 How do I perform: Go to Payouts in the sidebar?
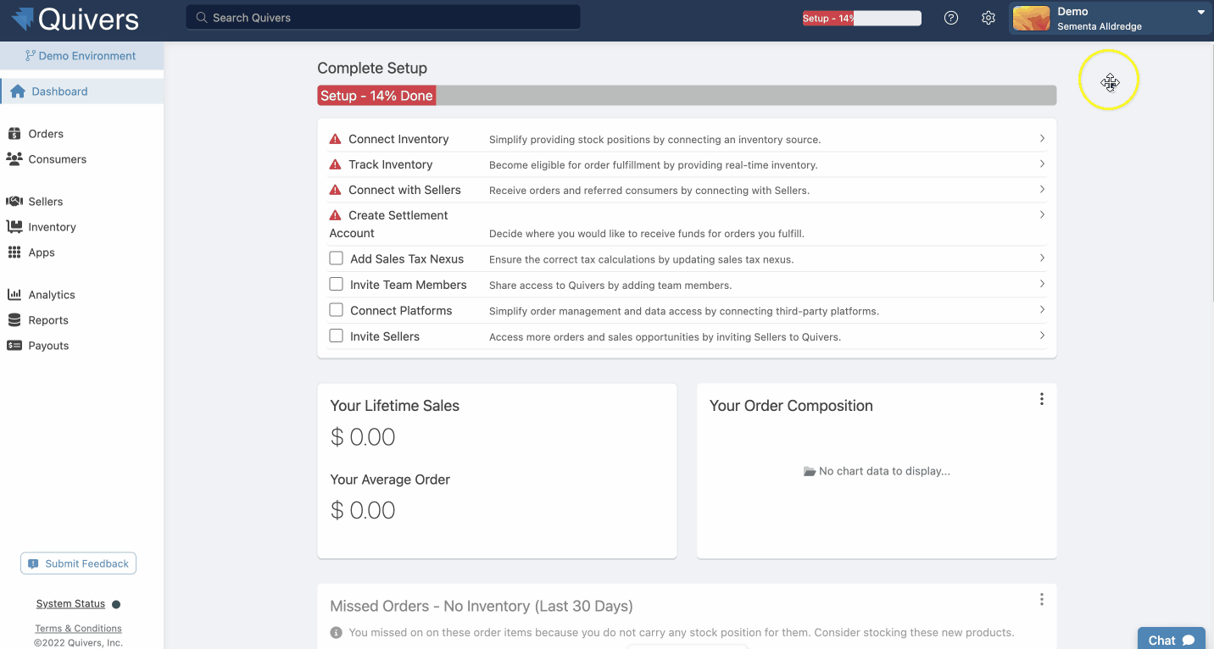[48, 346]
